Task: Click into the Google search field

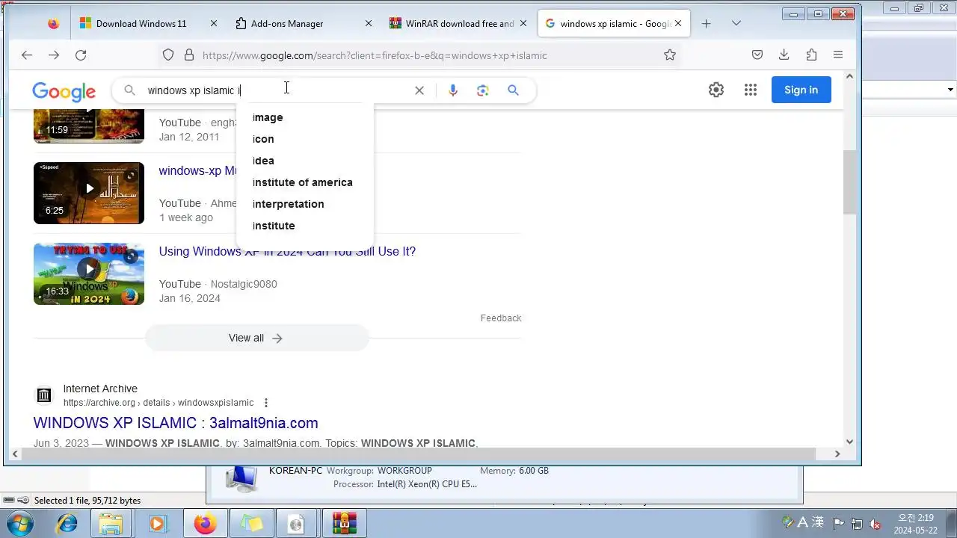Action: click(x=277, y=90)
